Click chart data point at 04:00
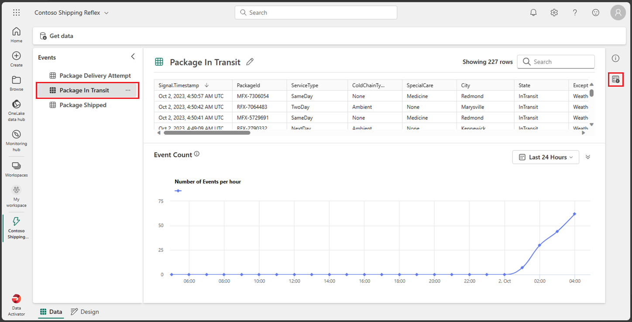Image resolution: width=632 pixels, height=322 pixels. [575, 214]
